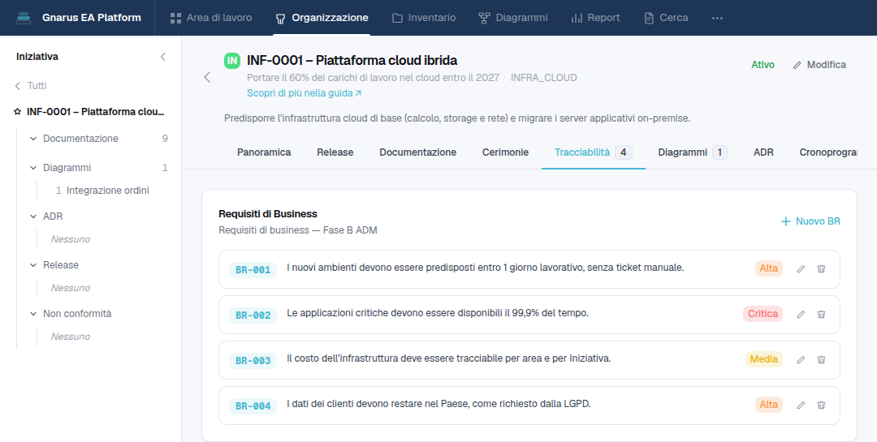Open the more options ellipsis menu
Screen dimensions: 877x442
pyautogui.click(x=717, y=18)
